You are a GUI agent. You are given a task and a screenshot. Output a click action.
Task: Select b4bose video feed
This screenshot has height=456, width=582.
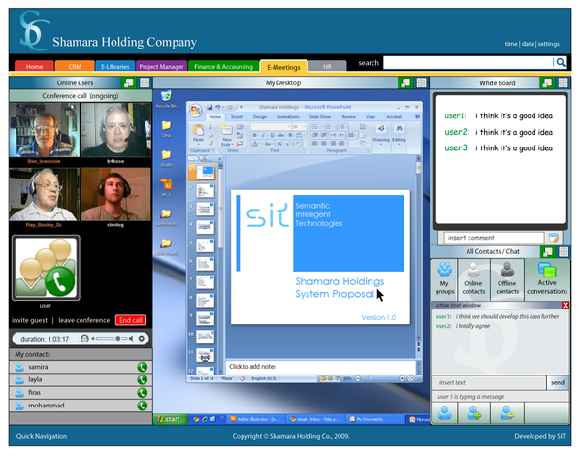click(115, 130)
